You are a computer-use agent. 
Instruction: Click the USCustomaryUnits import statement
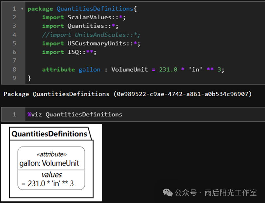91,43
